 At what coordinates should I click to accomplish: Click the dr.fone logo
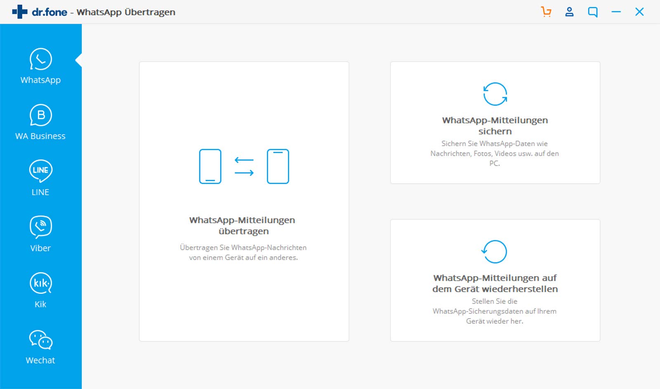40,12
